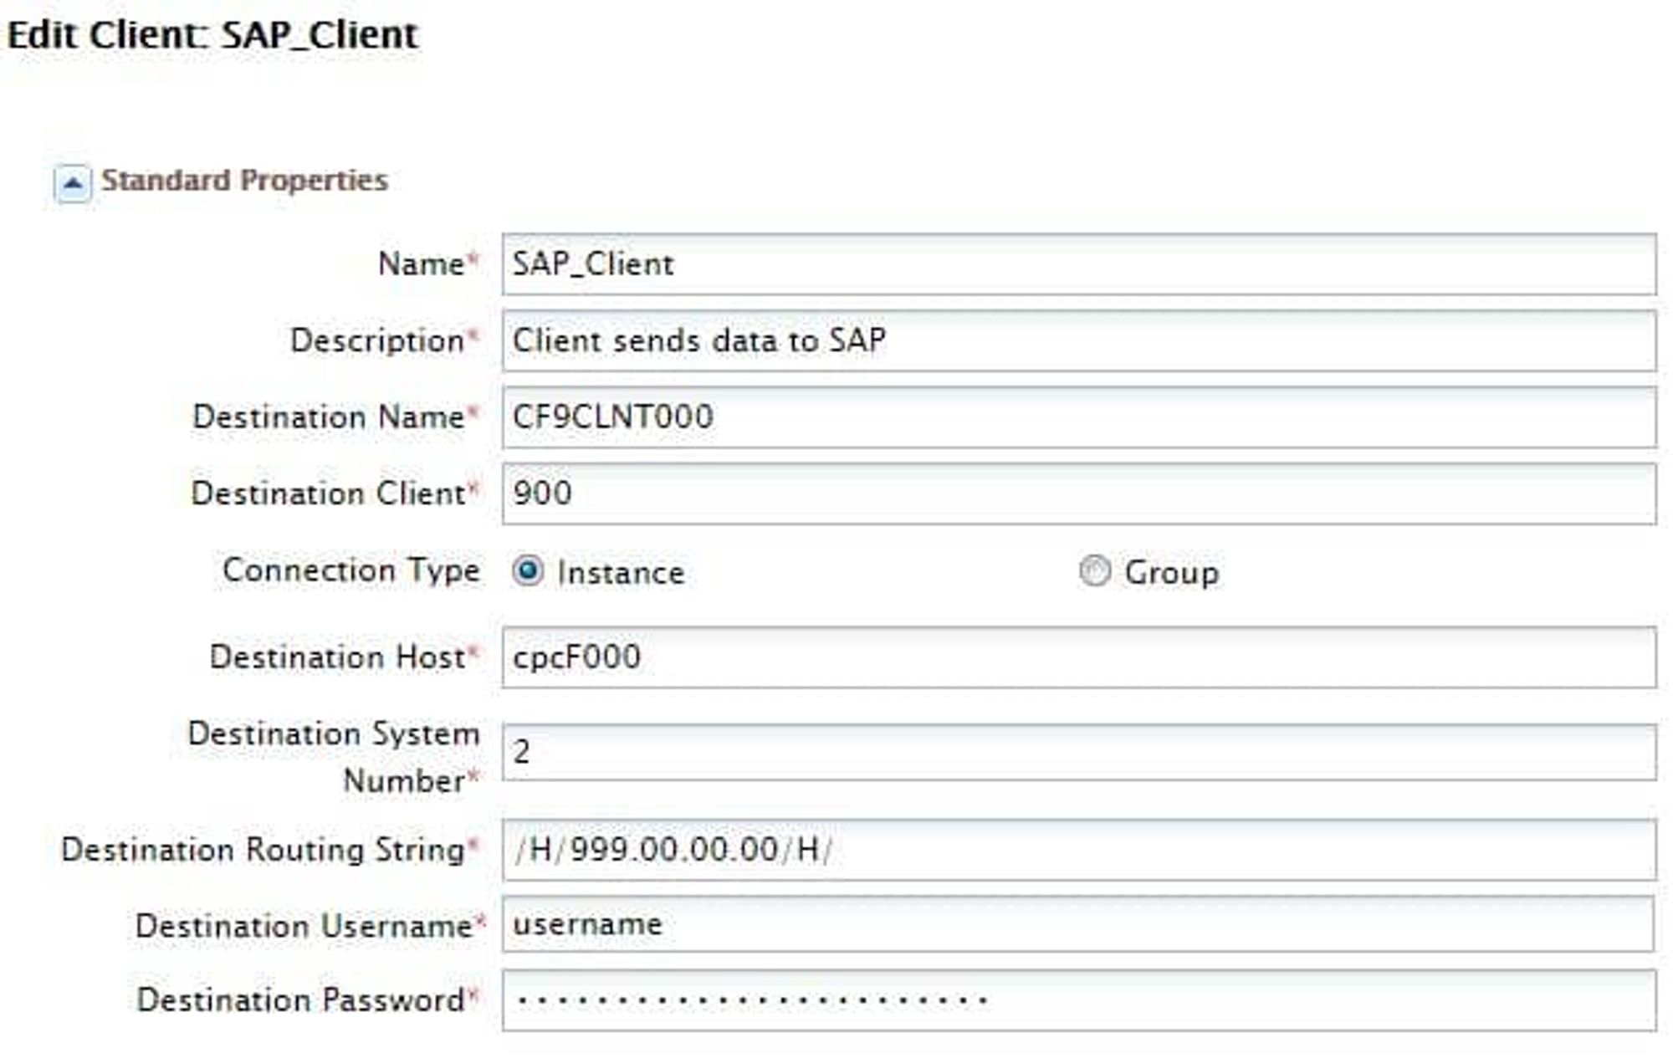Focus the Destination Routing String field
Image resolution: width=1673 pixels, height=1058 pixels.
pos(1078,850)
